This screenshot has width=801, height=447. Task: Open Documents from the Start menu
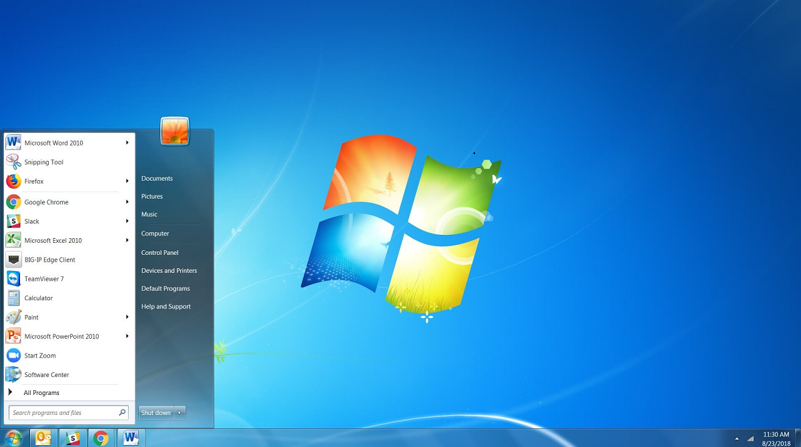click(157, 178)
